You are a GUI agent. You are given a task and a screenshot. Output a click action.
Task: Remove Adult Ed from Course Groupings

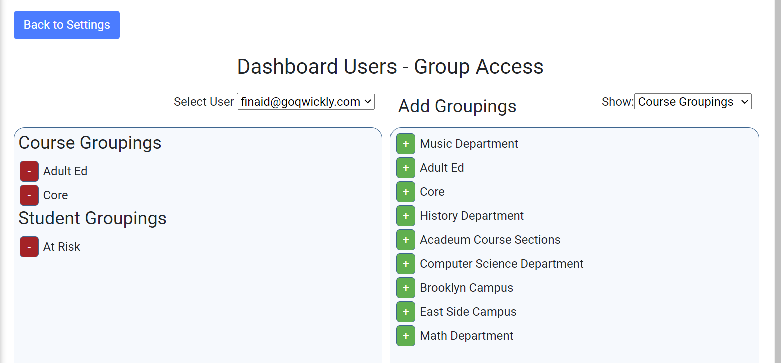pyautogui.click(x=29, y=171)
